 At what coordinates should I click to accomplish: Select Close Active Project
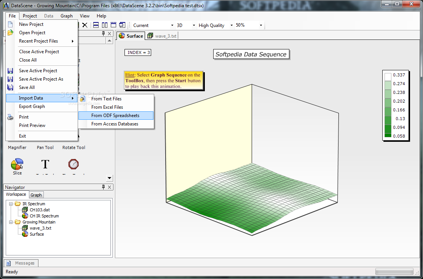42,51
